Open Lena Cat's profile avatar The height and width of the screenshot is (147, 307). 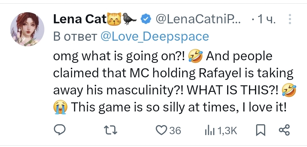pos(27,29)
